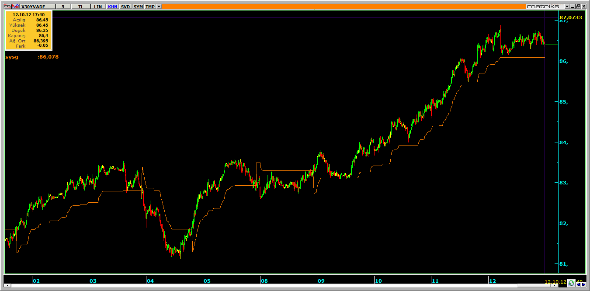This screenshot has height=291, width=590.
Task: Expand the dropdown arrow after TMP
Action: (159, 7)
